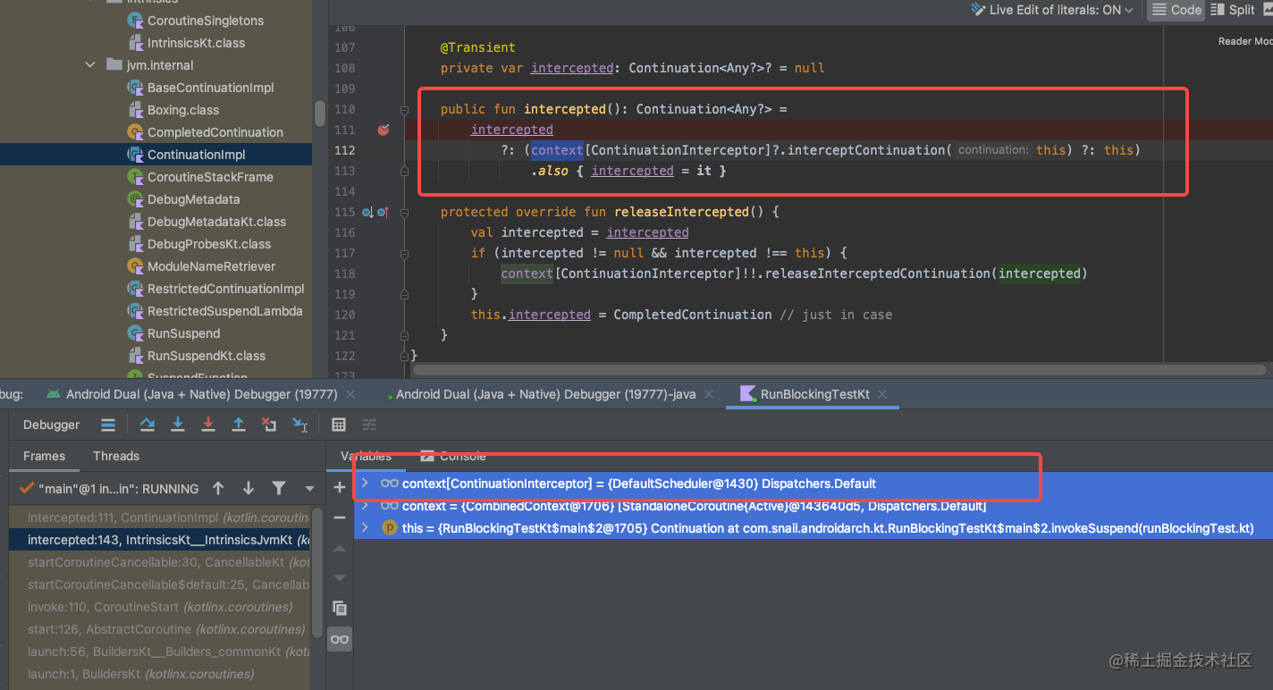Select next frame (down arrow)
This screenshot has height=690, width=1273.
tap(249, 488)
